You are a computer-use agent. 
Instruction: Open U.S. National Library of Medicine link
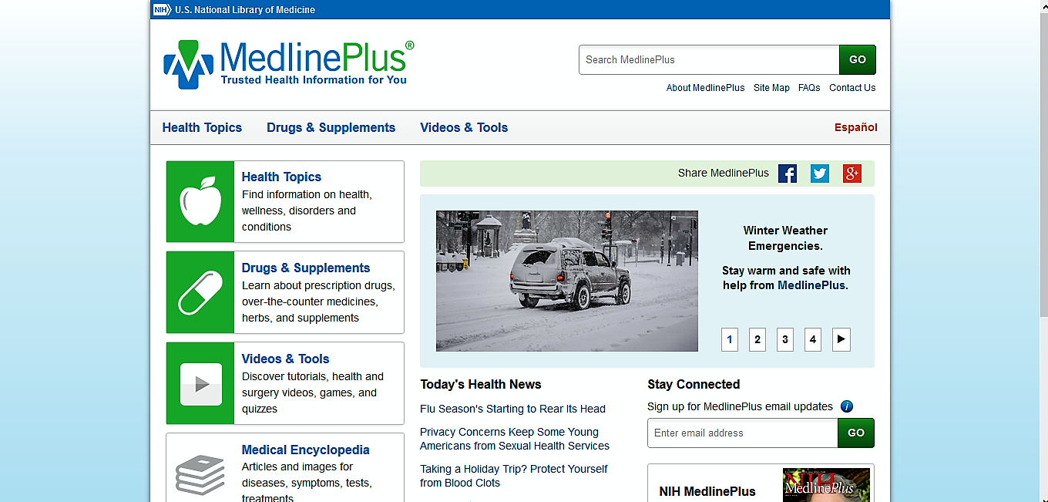pos(245,10)
